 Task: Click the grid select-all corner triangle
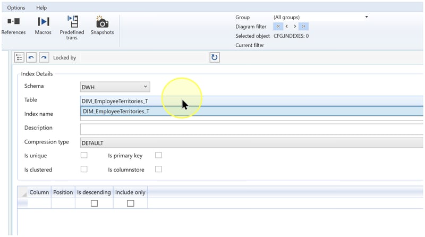(x=24, y=194)
